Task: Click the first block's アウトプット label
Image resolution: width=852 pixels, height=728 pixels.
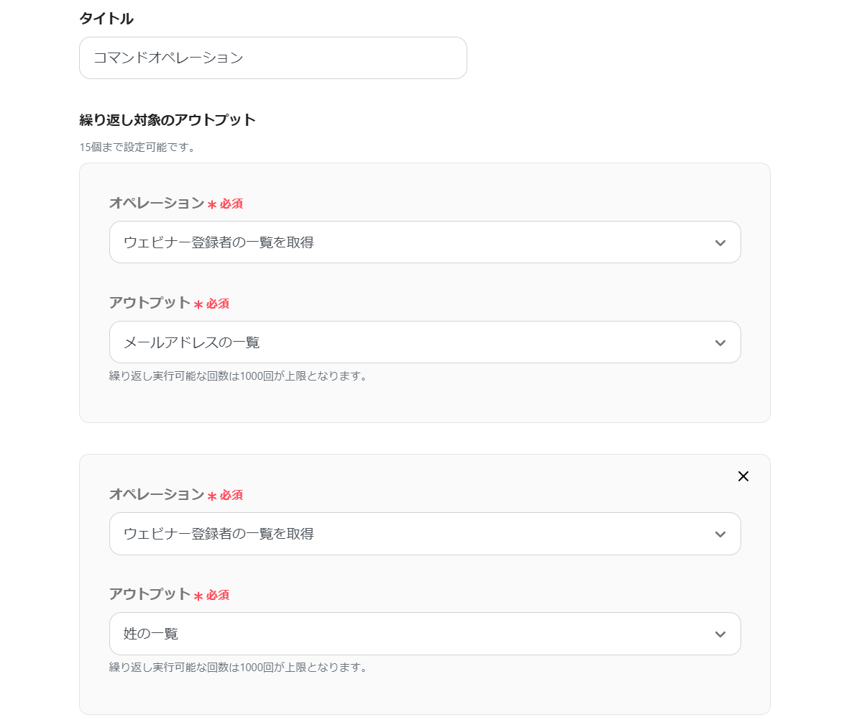Action: coord(150,303)
